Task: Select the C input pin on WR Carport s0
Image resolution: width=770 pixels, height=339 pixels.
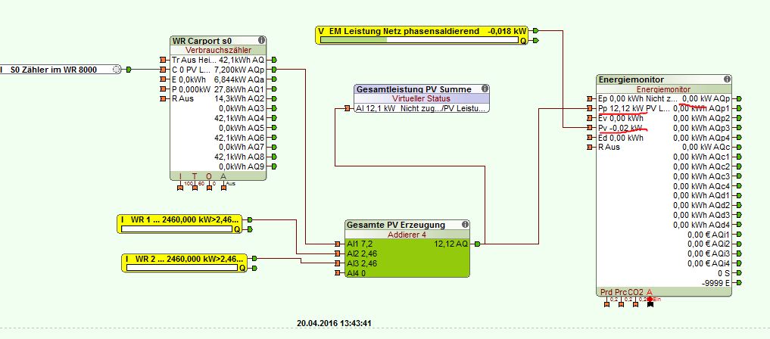Action: pyautogui.click(x=163, y=69)
